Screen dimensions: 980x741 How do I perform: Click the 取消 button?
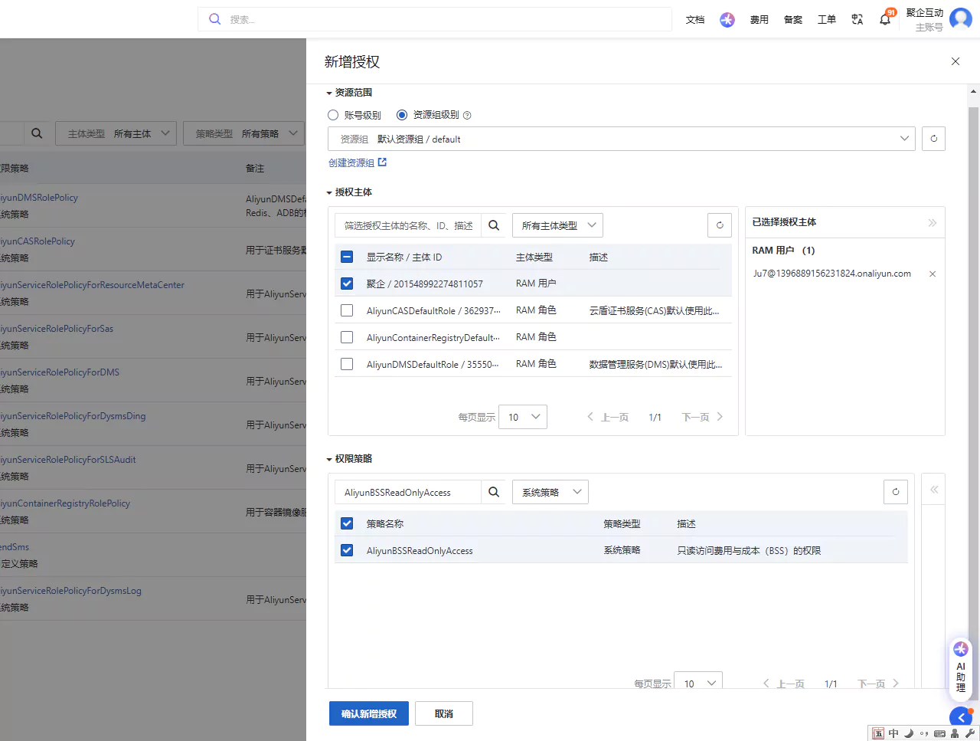pos(444,713)
